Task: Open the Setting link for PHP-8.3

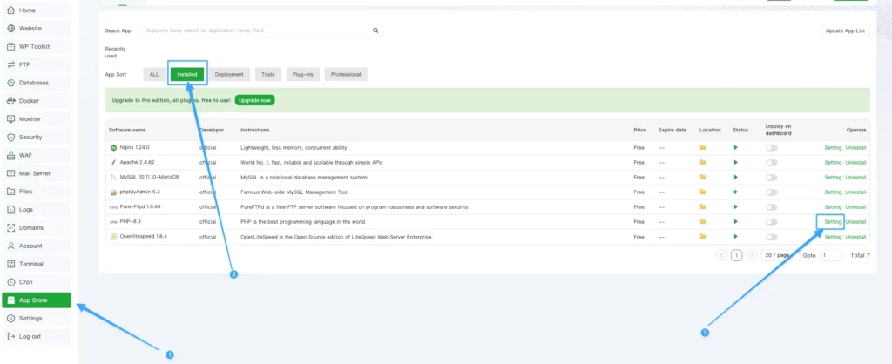Action: click(x=833, y=222)
